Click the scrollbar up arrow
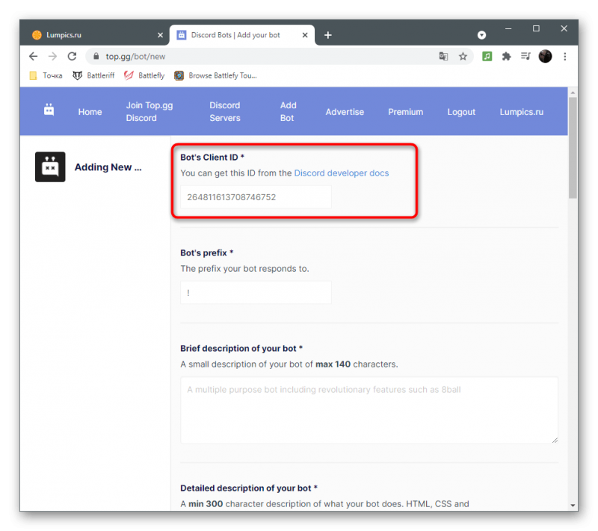The width and height of the screenshot is (598, 531). (573, 93)
